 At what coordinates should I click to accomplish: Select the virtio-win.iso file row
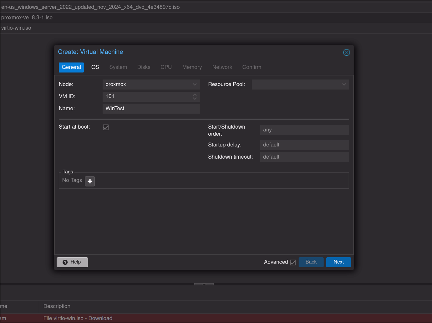pos(16,28)
